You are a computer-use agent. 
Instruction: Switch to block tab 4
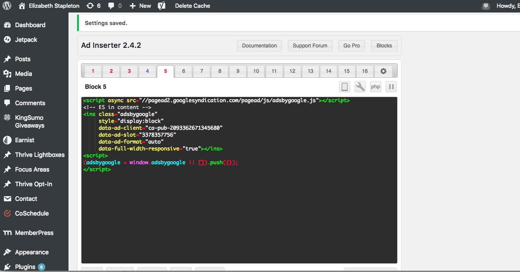click(147, 71)
